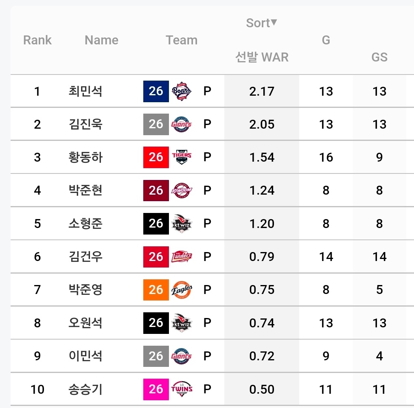Click the kt wiz logo beside 소형준

click(x=182, y=224)
